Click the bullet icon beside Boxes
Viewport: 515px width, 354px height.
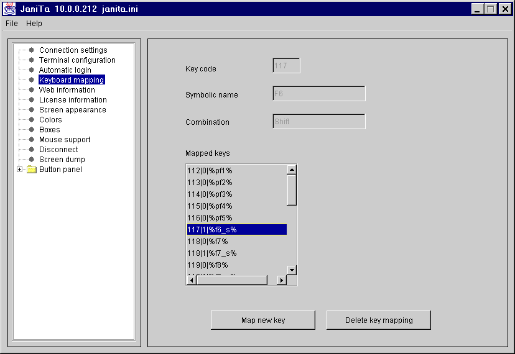(32, 130)
